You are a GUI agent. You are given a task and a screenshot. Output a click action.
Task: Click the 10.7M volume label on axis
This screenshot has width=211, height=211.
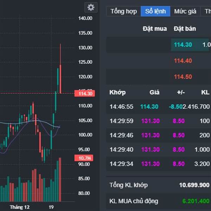click(84, 158)
